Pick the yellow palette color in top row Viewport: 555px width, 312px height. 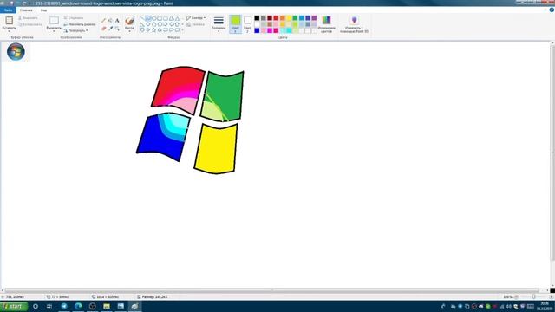(289, 18)
